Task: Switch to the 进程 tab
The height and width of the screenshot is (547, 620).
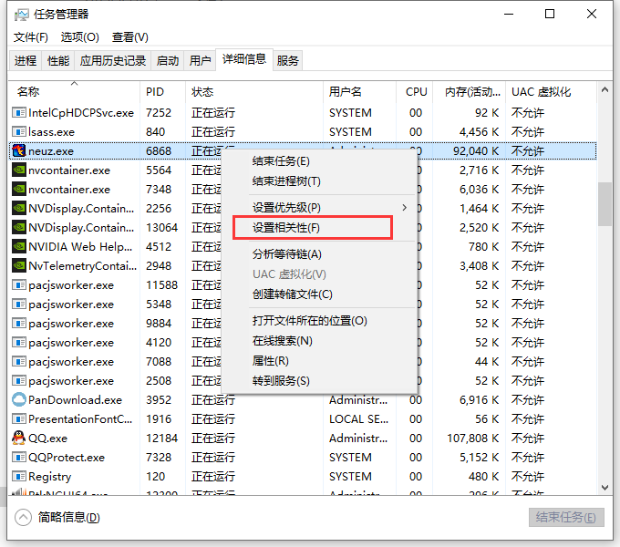Action: (x=26, y=61)
